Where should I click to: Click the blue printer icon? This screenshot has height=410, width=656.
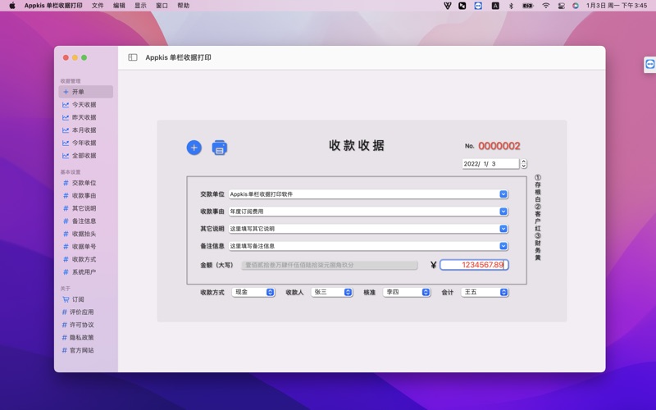pos(220,148)
